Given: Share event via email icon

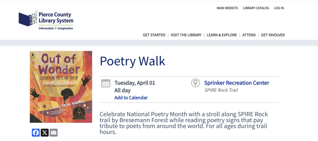Looking at the screenshot, I should tap(54, 133).
